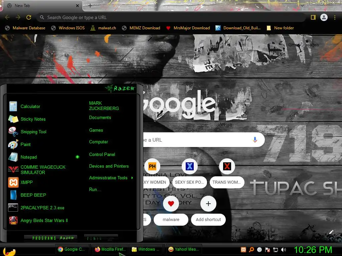Open Notepad icon in start menu
The image size is (342, 256).
(x=13, y=157)
